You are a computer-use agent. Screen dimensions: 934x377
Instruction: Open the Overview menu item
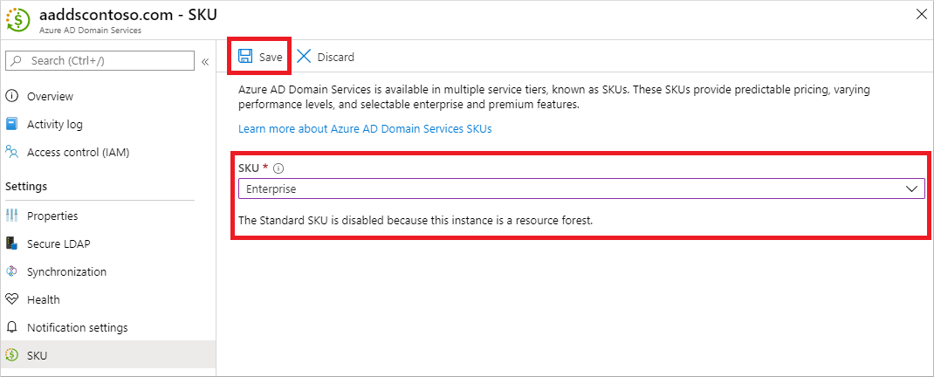(x=50, y=96)
